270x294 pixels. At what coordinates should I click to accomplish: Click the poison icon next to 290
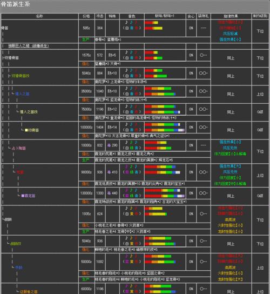pos(109,145)
